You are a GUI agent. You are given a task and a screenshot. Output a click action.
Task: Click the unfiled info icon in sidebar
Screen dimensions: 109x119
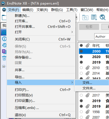tap(4, 39)
